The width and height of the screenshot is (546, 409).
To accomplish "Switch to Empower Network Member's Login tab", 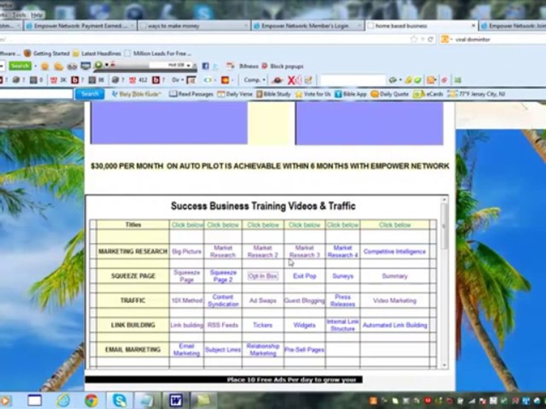I will 308,26.
